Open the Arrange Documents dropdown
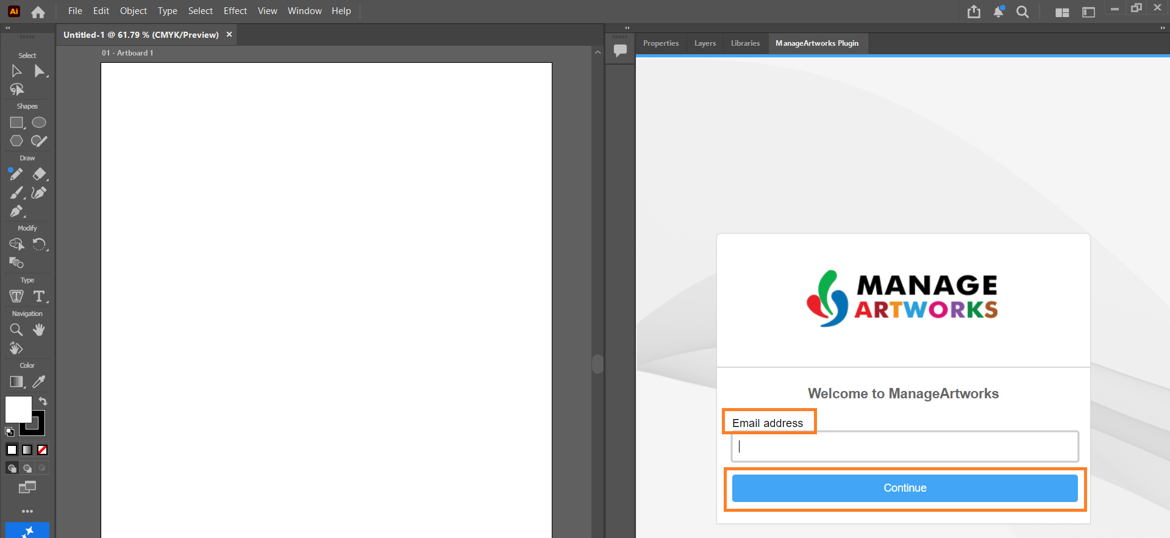The image size is (1170, 538). click(1062, 12)
